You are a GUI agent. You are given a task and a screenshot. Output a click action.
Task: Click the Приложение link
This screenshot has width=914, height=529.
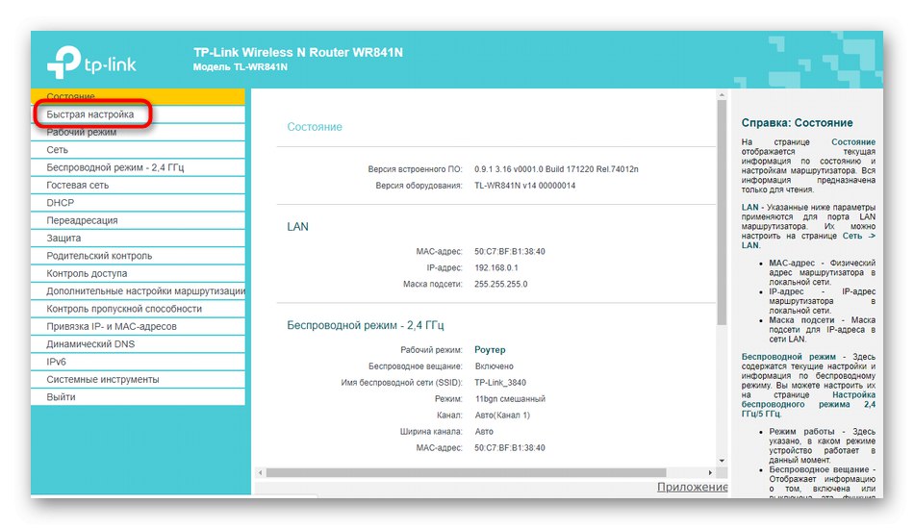click(693, 487)
